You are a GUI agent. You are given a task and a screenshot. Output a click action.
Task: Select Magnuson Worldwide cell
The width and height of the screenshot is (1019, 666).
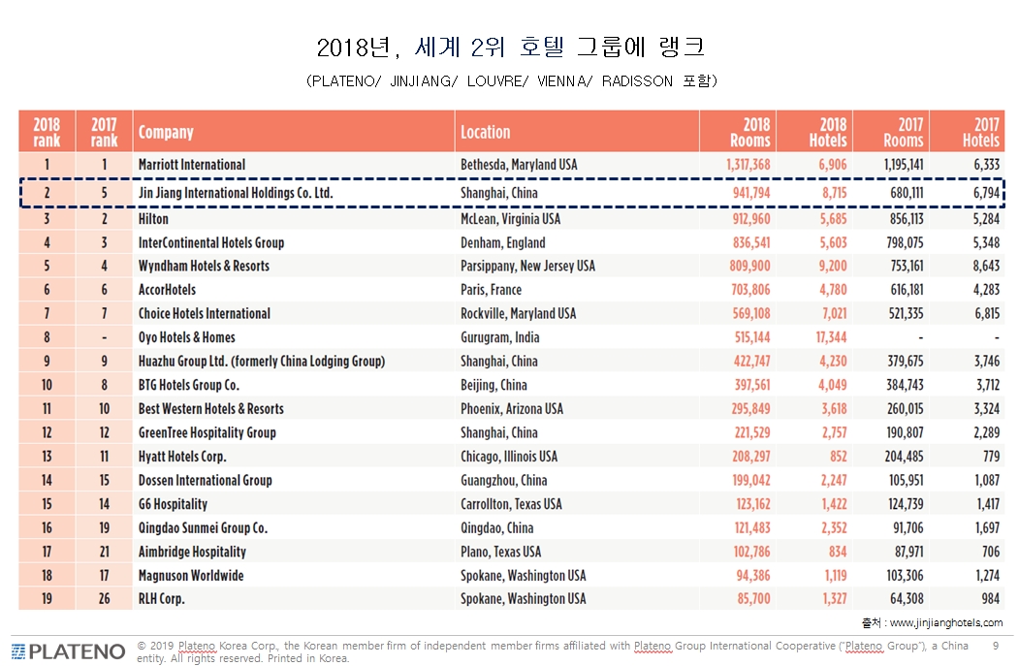tap(191, 576)
